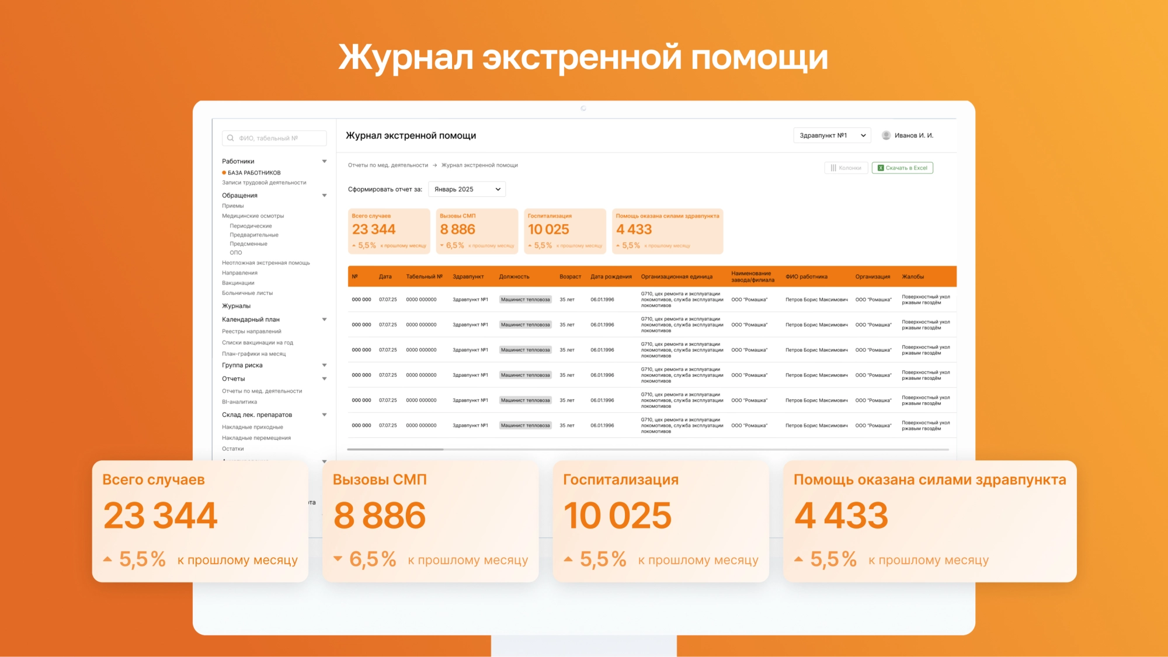Click the orange dot beside БАЗА РАБОТНИКОВ

point(224,172)
